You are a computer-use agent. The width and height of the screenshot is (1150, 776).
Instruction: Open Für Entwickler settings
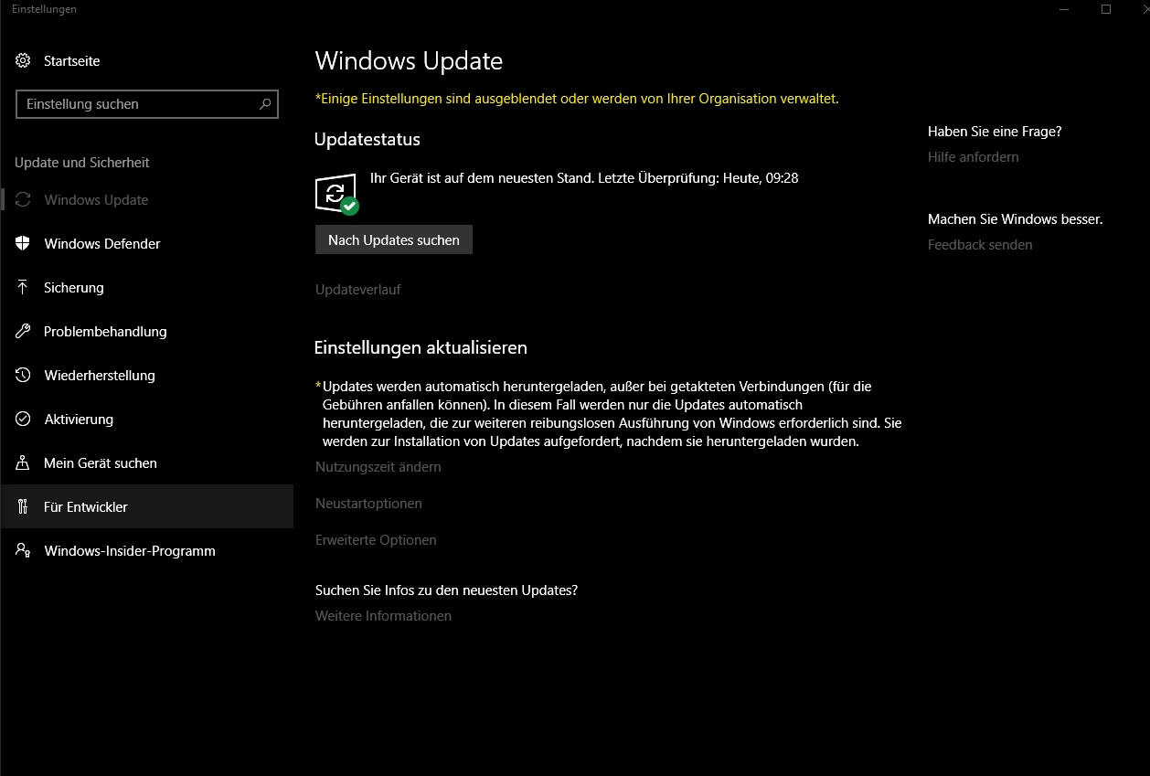(x=146, y=507)
